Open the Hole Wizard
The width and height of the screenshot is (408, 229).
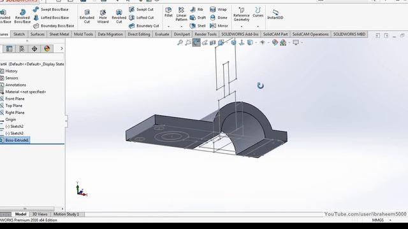click(103, 16)
